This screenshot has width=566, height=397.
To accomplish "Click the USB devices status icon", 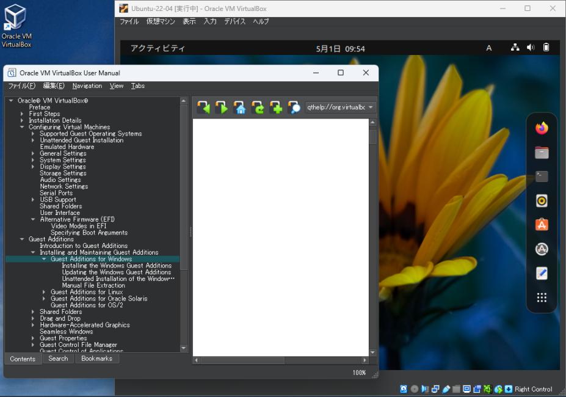I will click(446, 389).
